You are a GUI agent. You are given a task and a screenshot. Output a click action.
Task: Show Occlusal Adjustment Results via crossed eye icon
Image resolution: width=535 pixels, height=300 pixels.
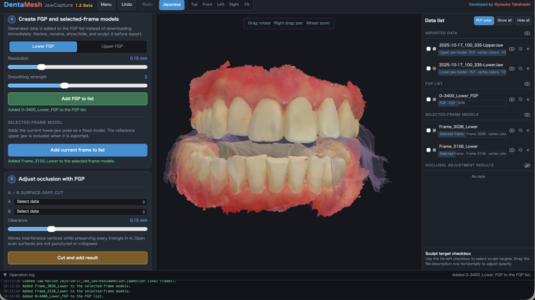point(527,165)
